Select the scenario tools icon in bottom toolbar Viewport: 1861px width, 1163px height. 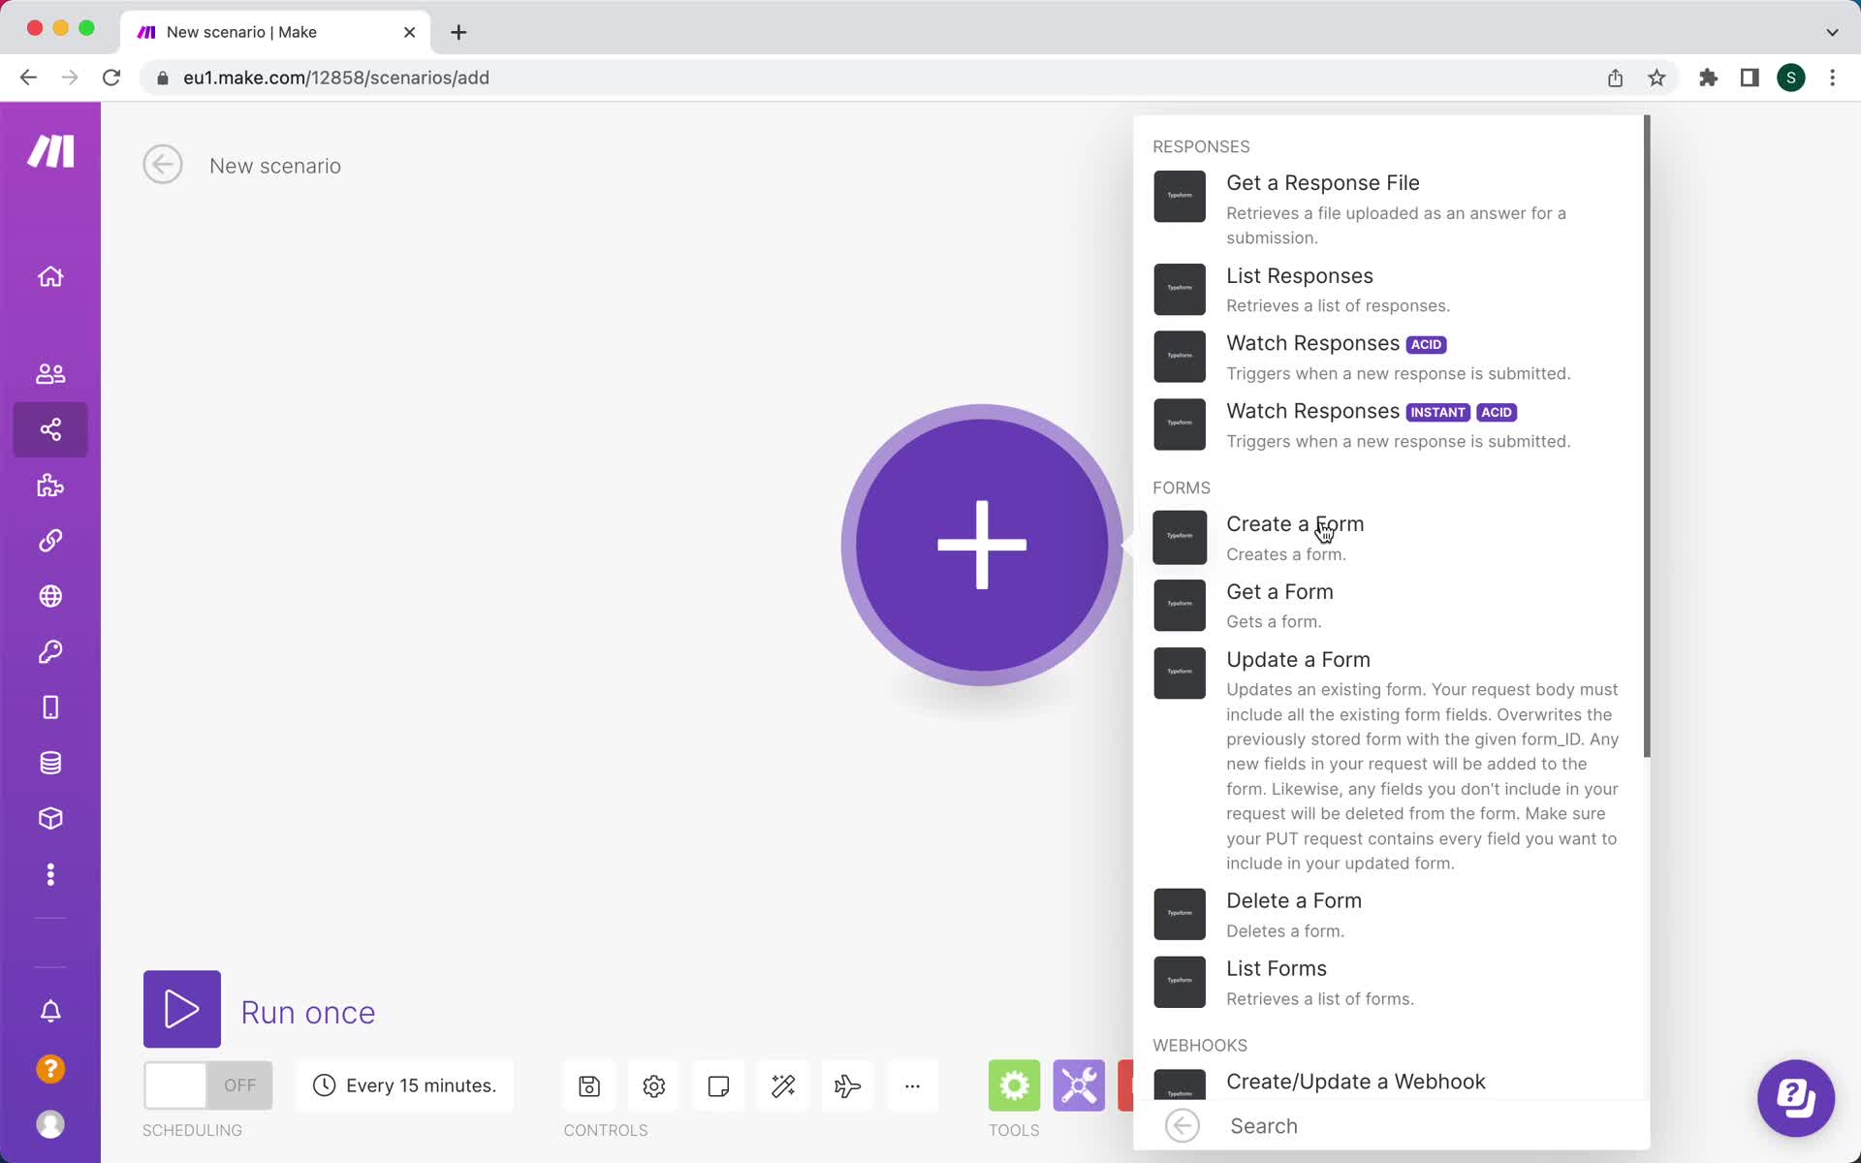coord(1079,1085)
